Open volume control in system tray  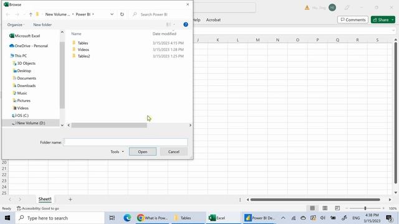(x=323, y=218)
